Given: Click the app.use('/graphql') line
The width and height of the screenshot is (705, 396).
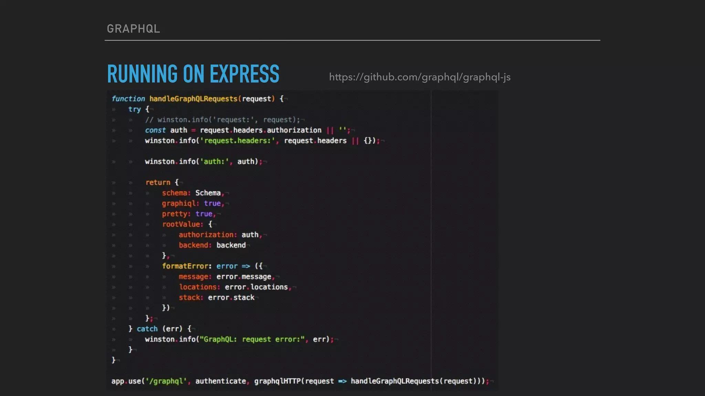Looking at the screenshot, I should (300, 381).
